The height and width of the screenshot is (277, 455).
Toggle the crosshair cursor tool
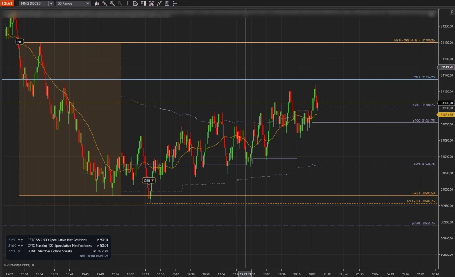pyautogui.click(x=128, y=3)
